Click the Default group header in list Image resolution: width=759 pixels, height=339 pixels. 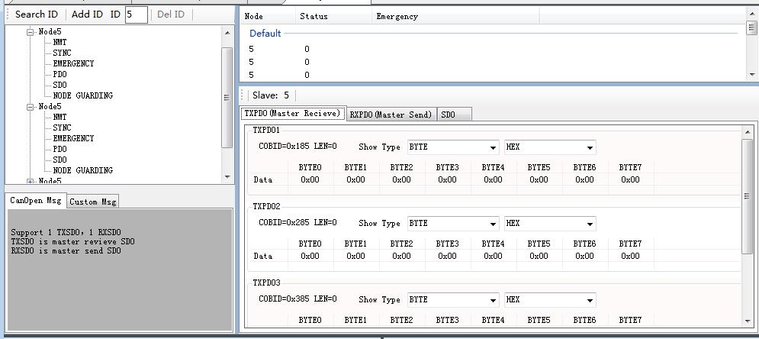[x=265, y=34]
